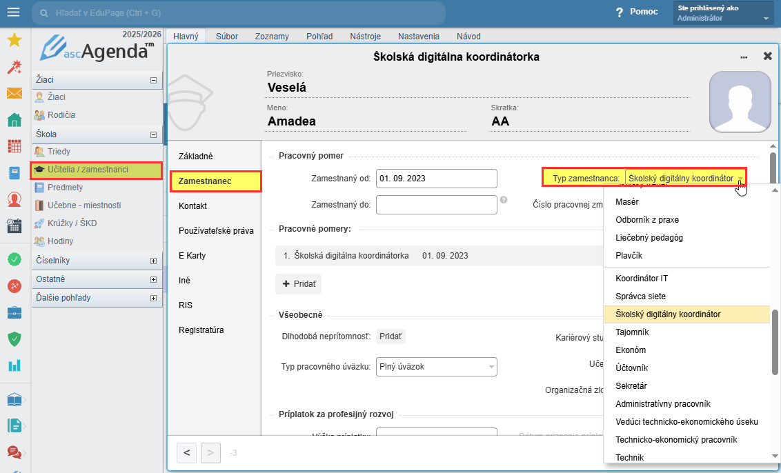
Task: Click the green house icon in sidebar
Action: point(14,120)
